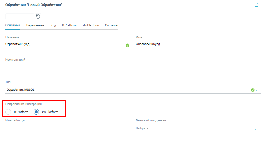Click the Имя таблицы input field
Image resolution: width=262 pixels, height=146 pixels.
pyautogui.click(x=68, y=128)
